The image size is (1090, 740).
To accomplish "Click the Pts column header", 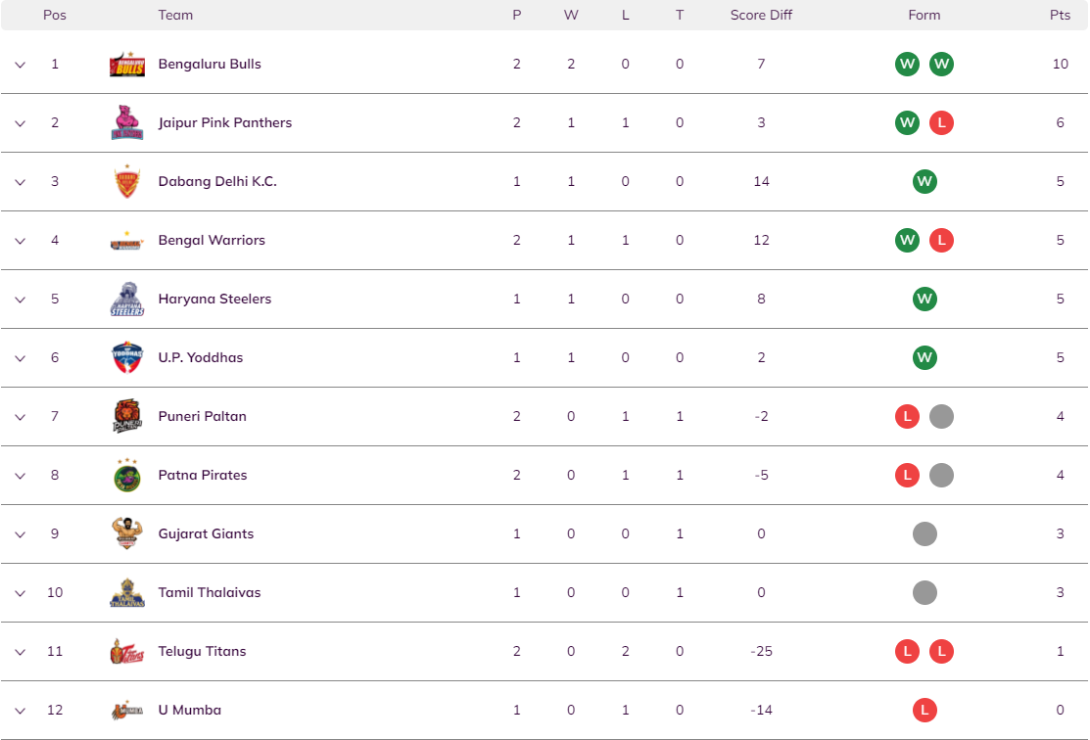I will point(1060,15).
